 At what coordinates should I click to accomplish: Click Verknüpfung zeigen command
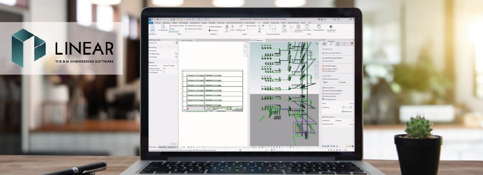tap(329, 66)
